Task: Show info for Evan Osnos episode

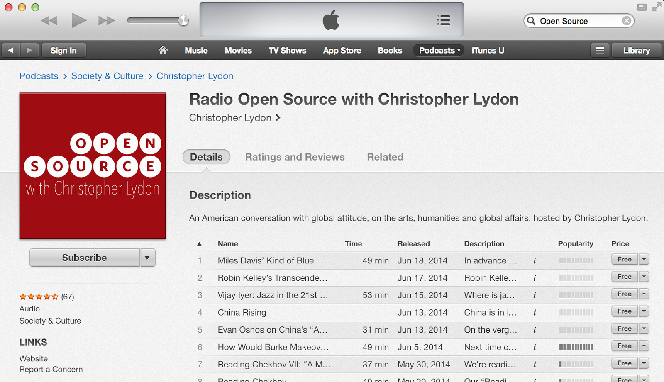Action: pyautogui.click(x=535, y=330)
